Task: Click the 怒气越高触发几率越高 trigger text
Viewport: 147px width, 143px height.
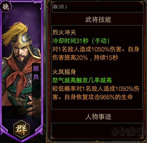Action: [x=82, y=80]
